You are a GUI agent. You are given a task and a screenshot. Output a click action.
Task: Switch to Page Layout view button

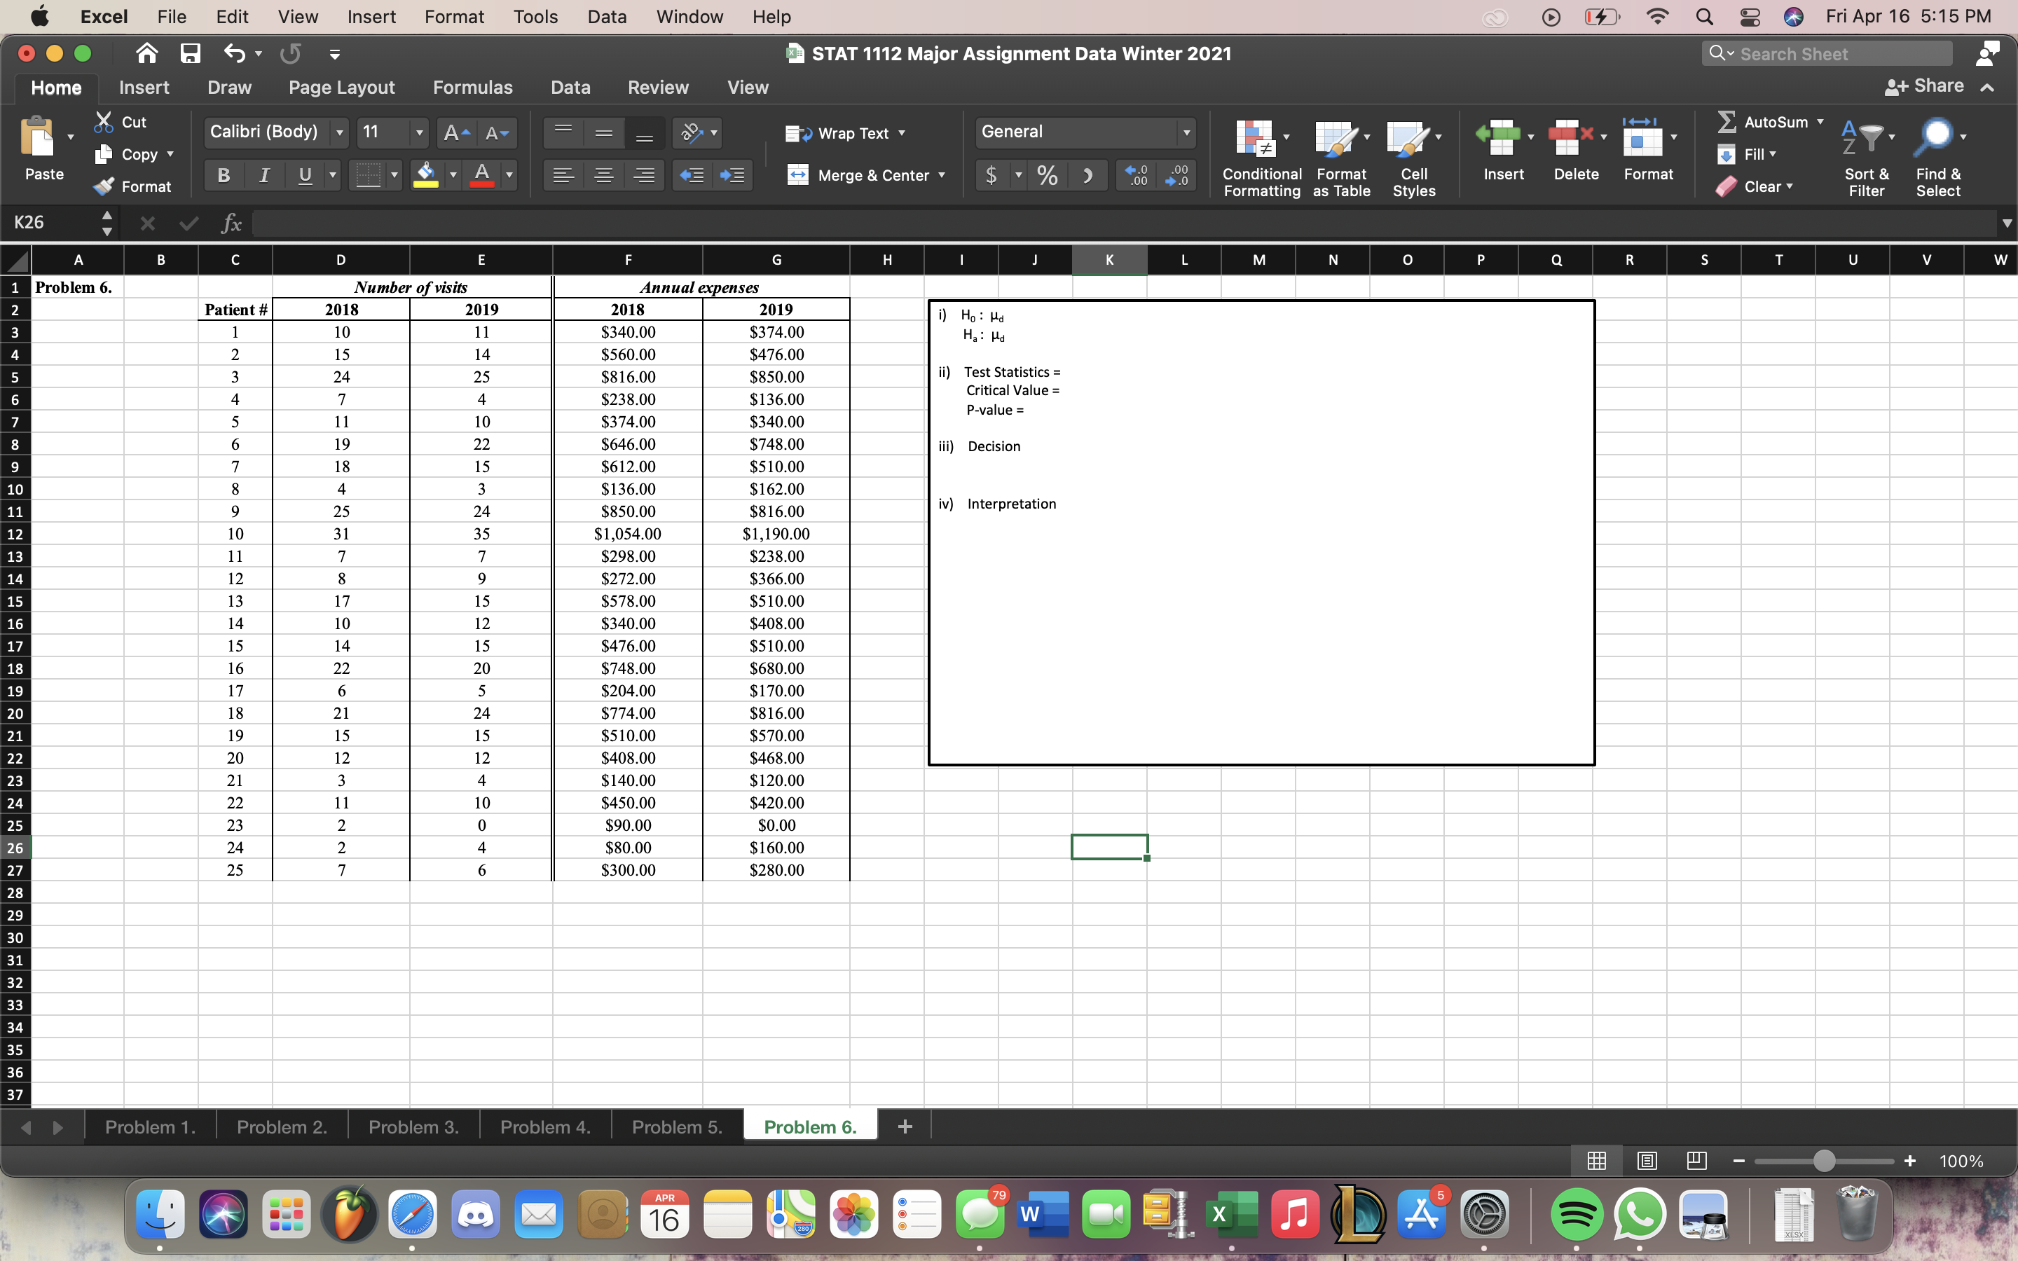(x=1647, y=1161)
